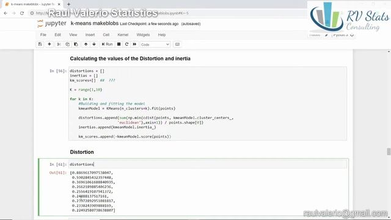
Task: Paste cells below icon
Action: (x=76, y=44)
